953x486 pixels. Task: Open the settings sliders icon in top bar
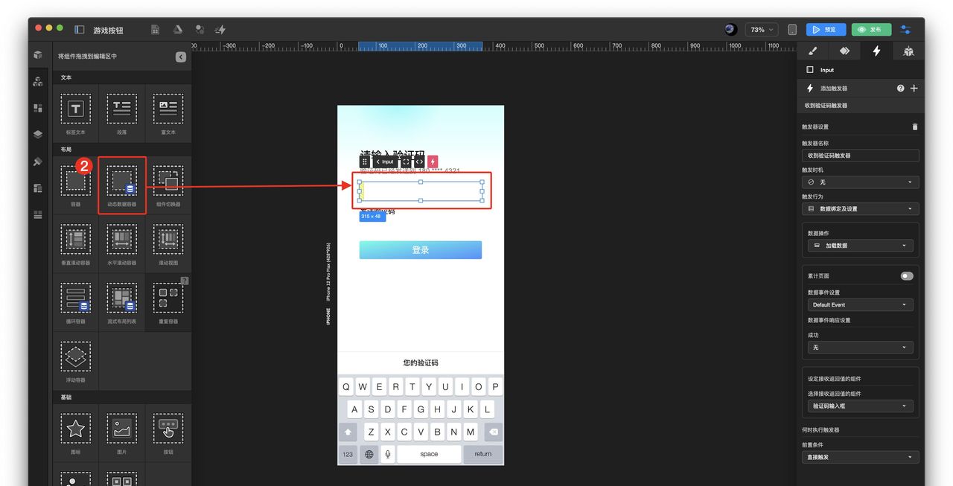(x=906, y=30)
